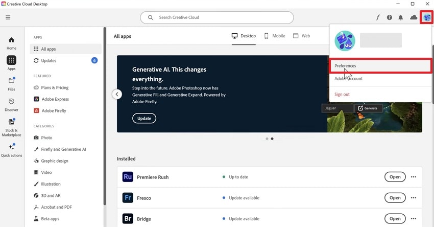The height and width of the screenshot is (227, 434).
Task: Click Generate button in banner image
Action: (368, 108)
